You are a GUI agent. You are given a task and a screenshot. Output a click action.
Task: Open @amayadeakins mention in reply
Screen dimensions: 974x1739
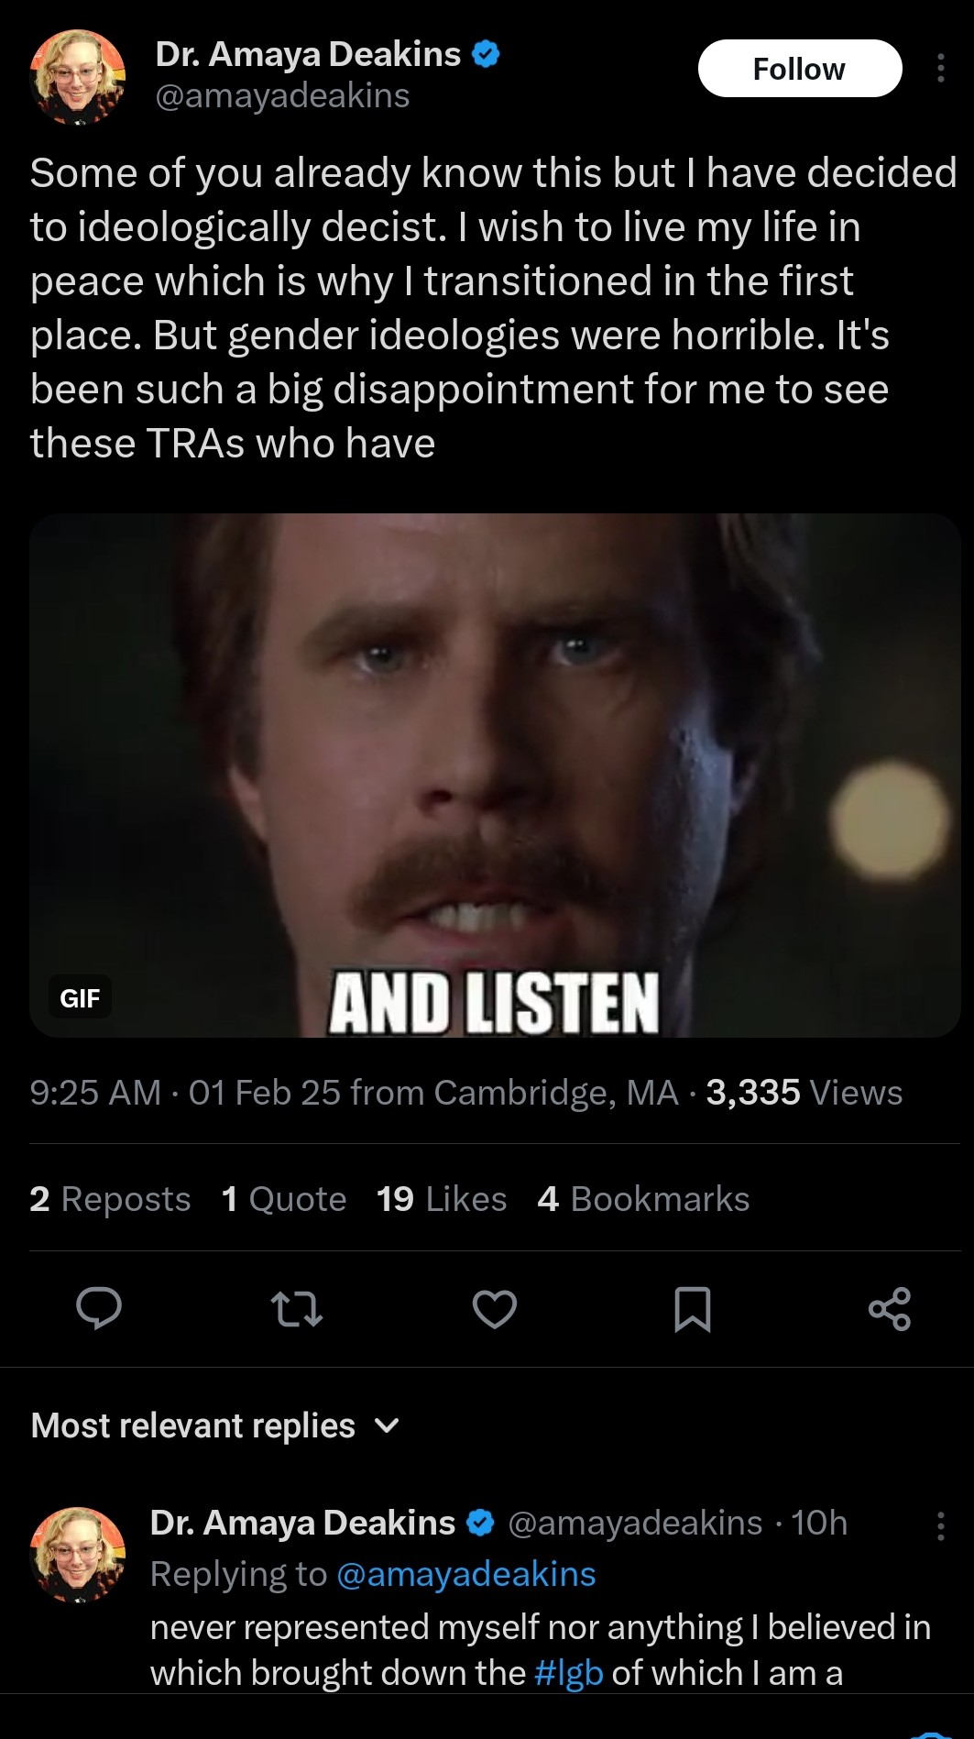click(466, 1574)
